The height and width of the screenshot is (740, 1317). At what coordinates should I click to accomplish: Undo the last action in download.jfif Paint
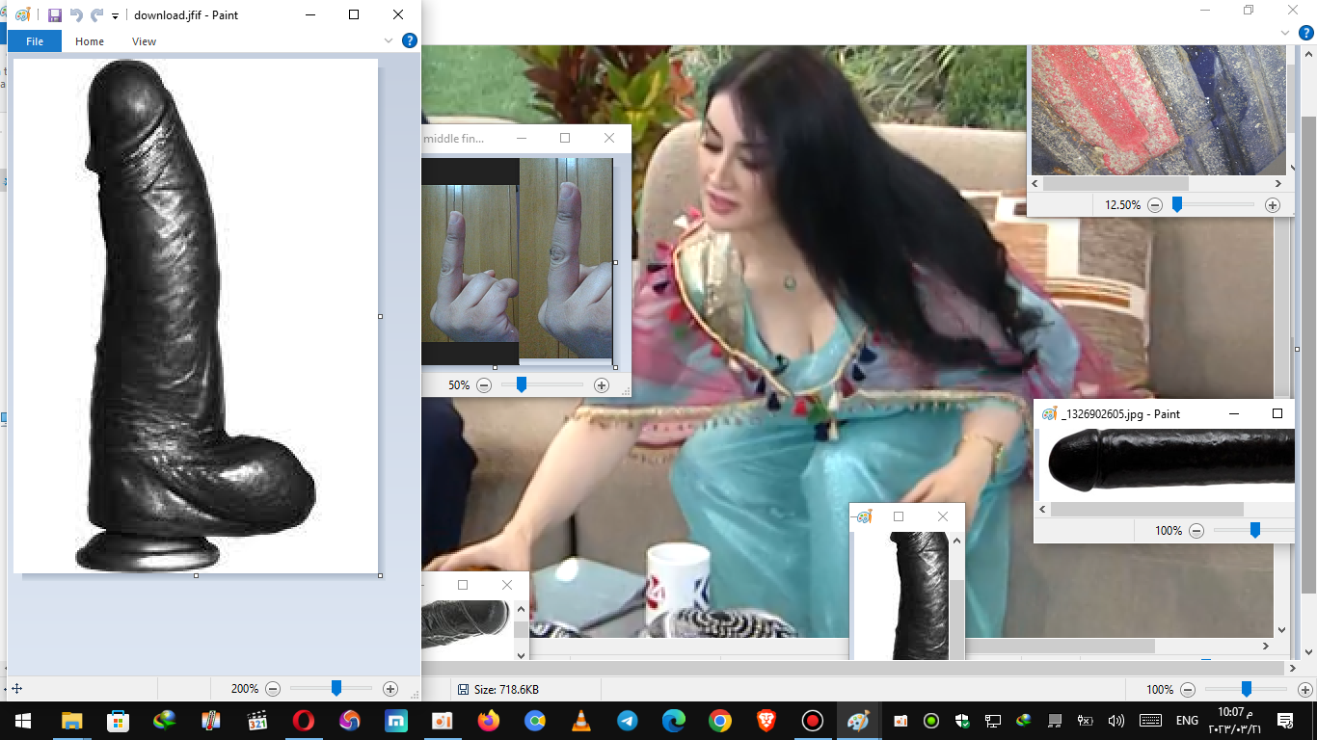[x=76, y=15]
